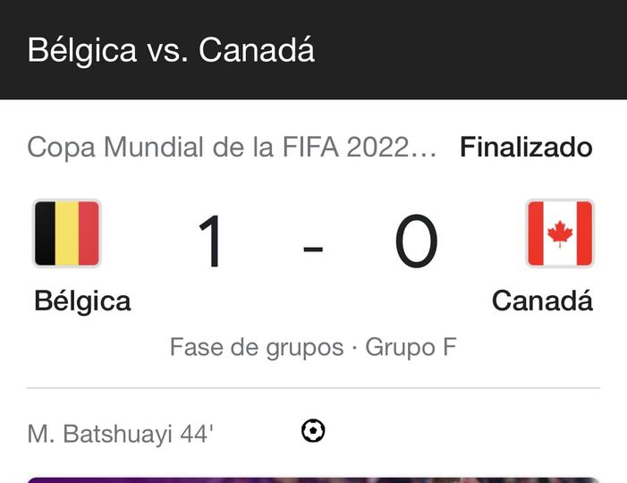Open the video thumbnail at the bottom
The height and width of the screenshot is (483, 627).
[x=313, y=479]
